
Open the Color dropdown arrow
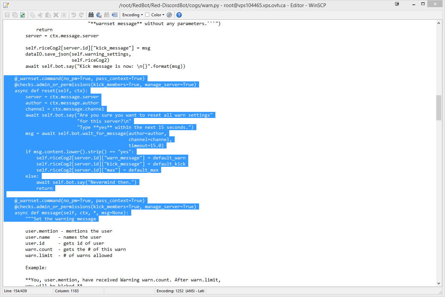163,15
